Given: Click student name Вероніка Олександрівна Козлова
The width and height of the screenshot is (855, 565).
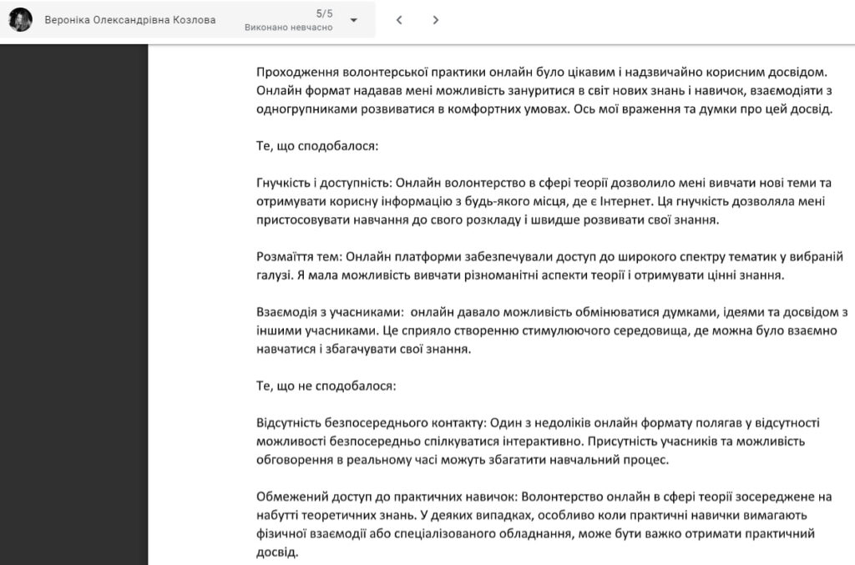Looking at the screenshot, I should point(129,20).
